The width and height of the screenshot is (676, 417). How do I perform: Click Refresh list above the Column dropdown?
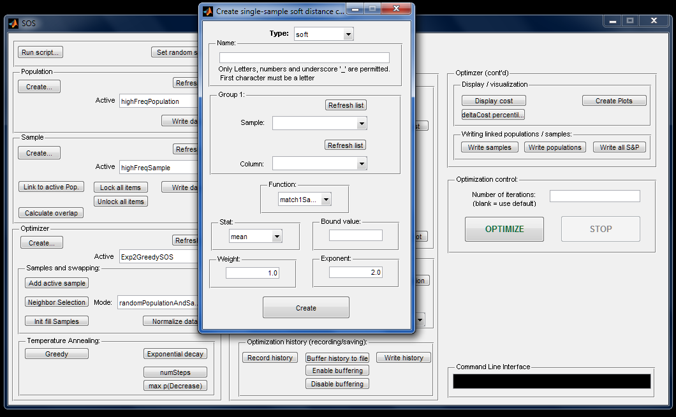[x=345, y=145]
